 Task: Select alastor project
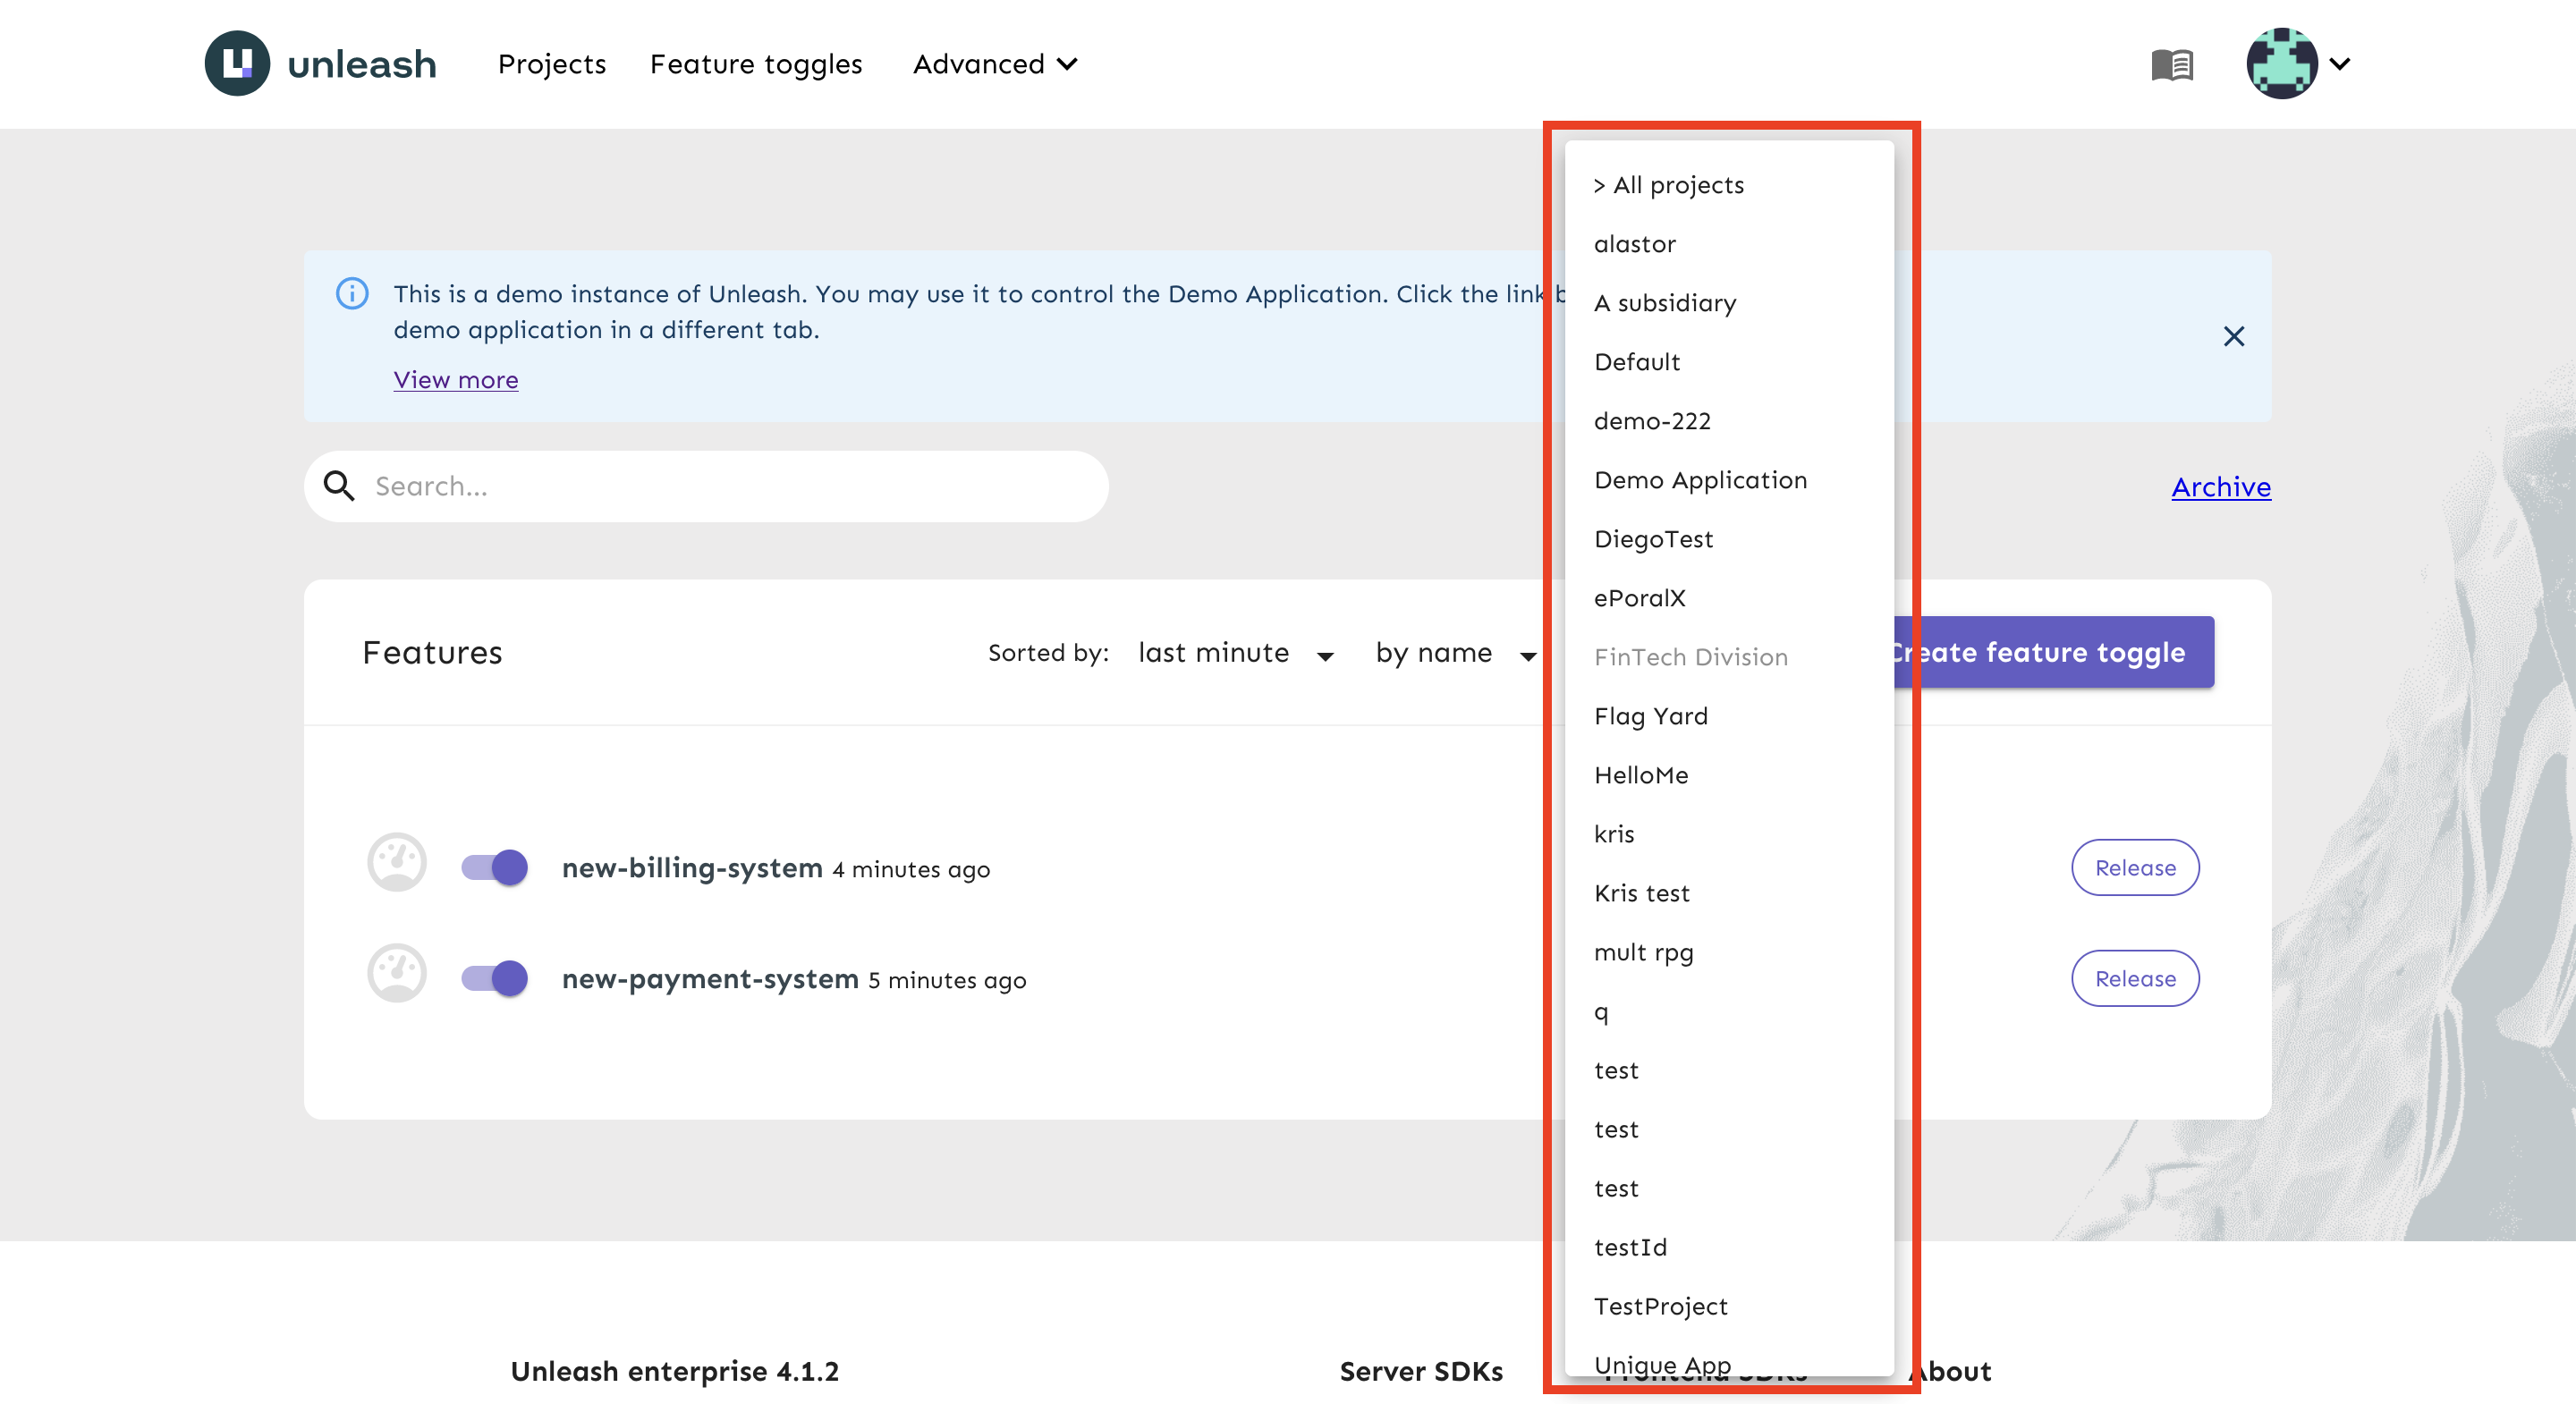1729,244
